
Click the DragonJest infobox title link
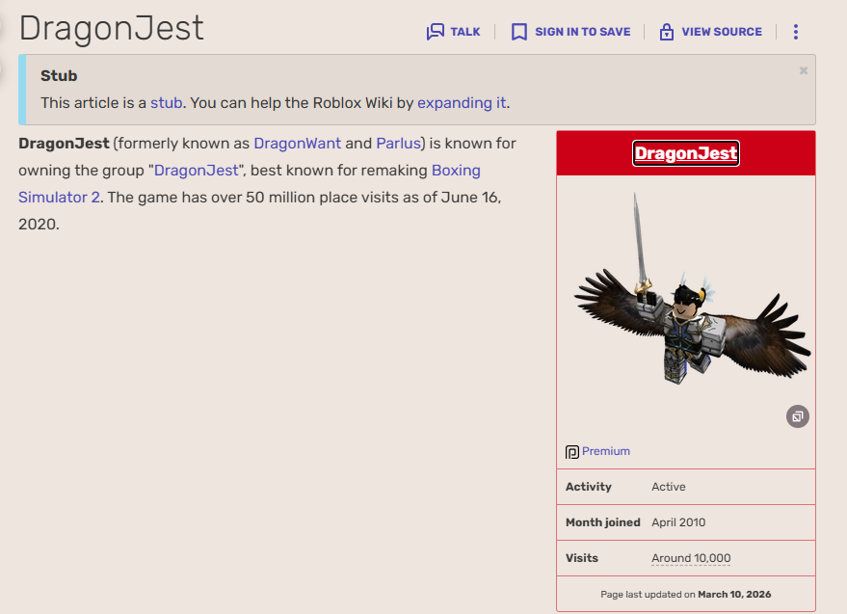pos(686,153)
